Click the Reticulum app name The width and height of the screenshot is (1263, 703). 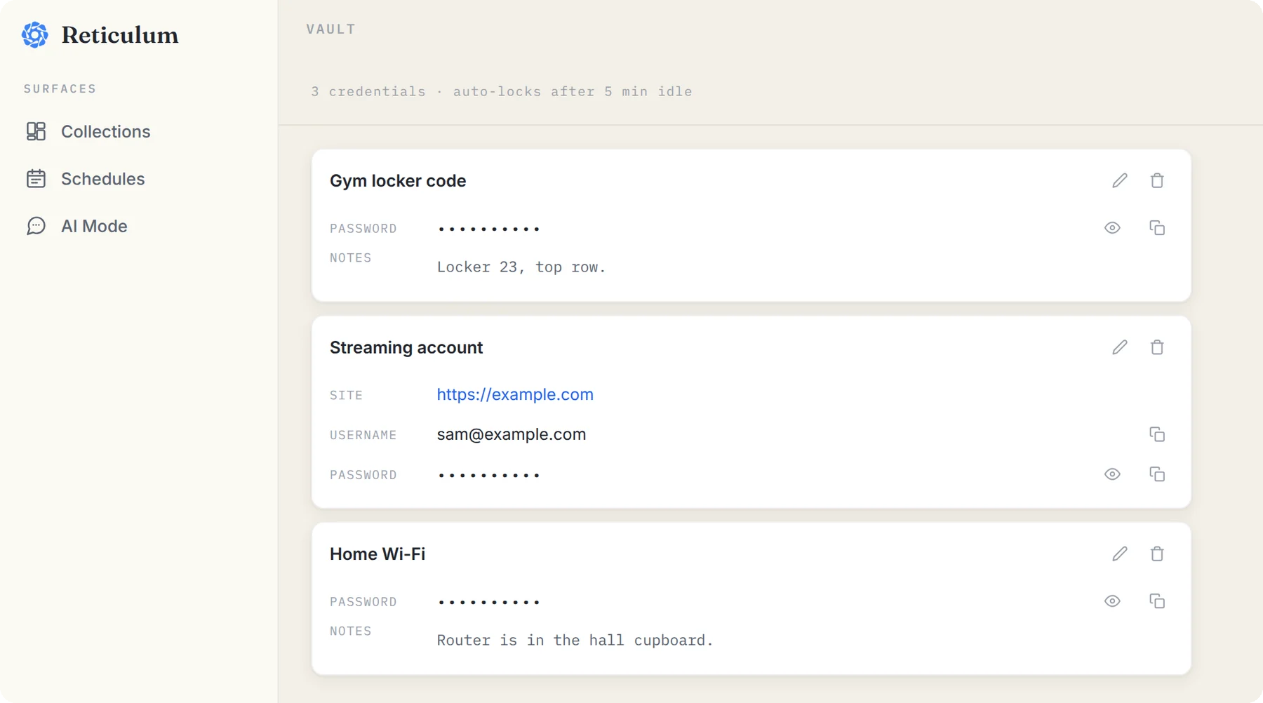[120, 35]
